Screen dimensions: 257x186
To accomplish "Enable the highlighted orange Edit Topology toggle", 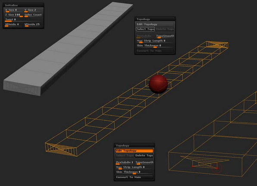I will 134,151.
